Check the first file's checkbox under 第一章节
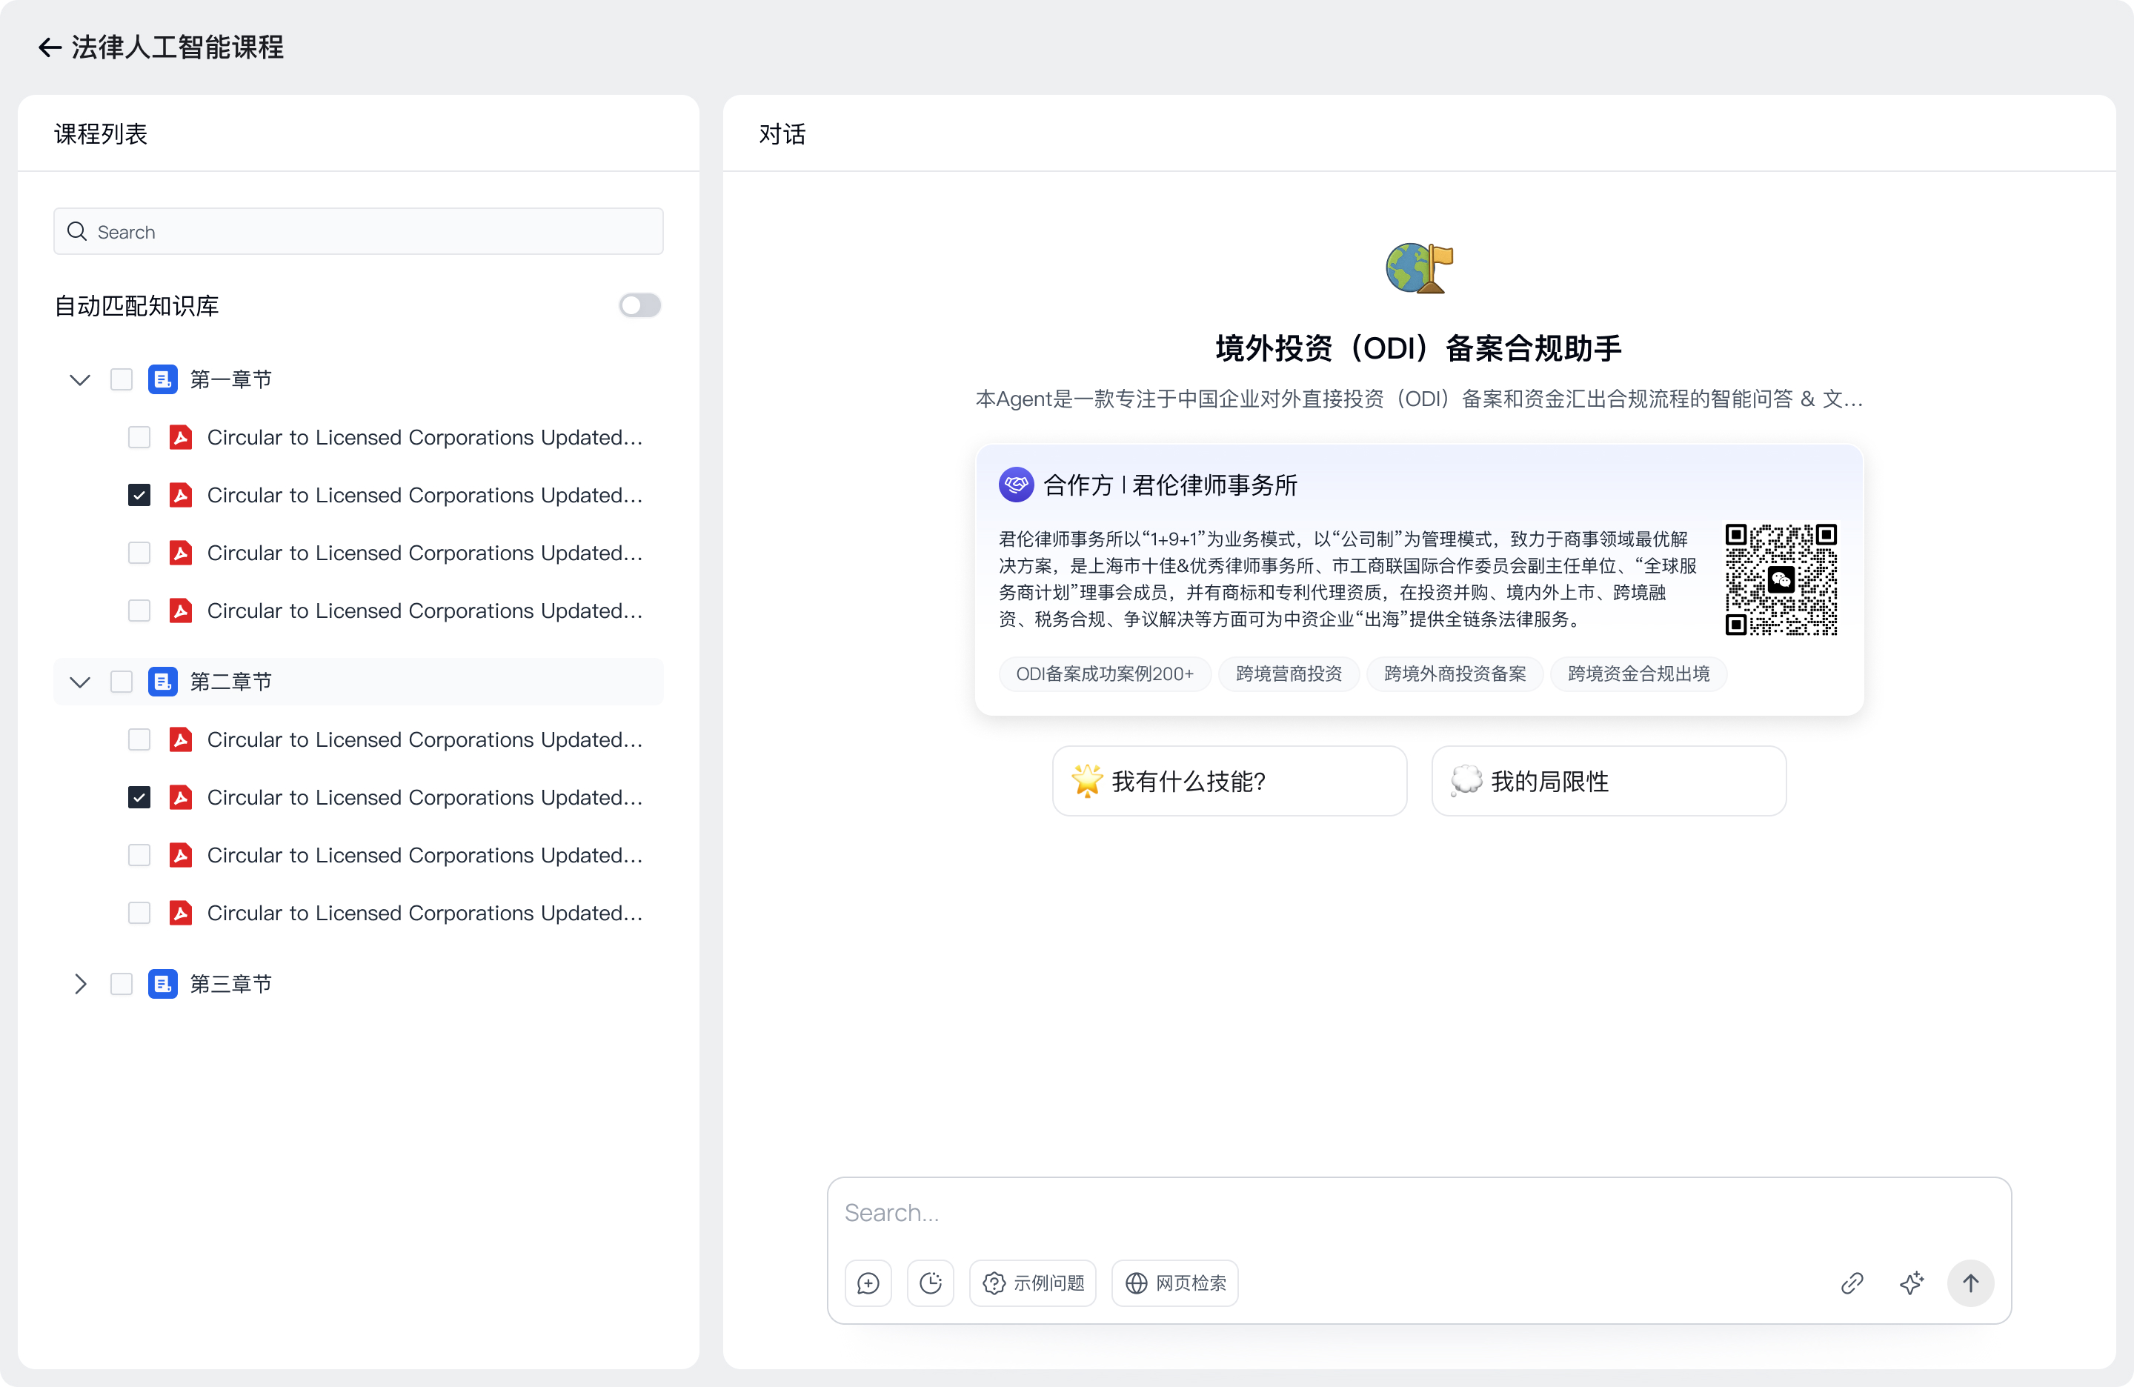Screen dimensions: 2134x1387 (139, 438)
